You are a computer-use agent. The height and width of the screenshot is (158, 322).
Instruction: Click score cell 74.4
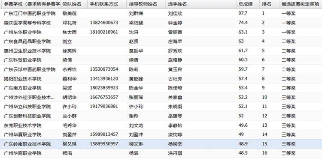(243, 23)
